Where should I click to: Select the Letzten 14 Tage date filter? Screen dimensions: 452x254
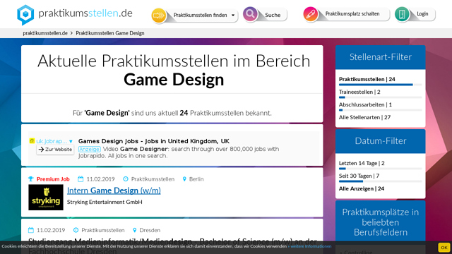point(362,163)
